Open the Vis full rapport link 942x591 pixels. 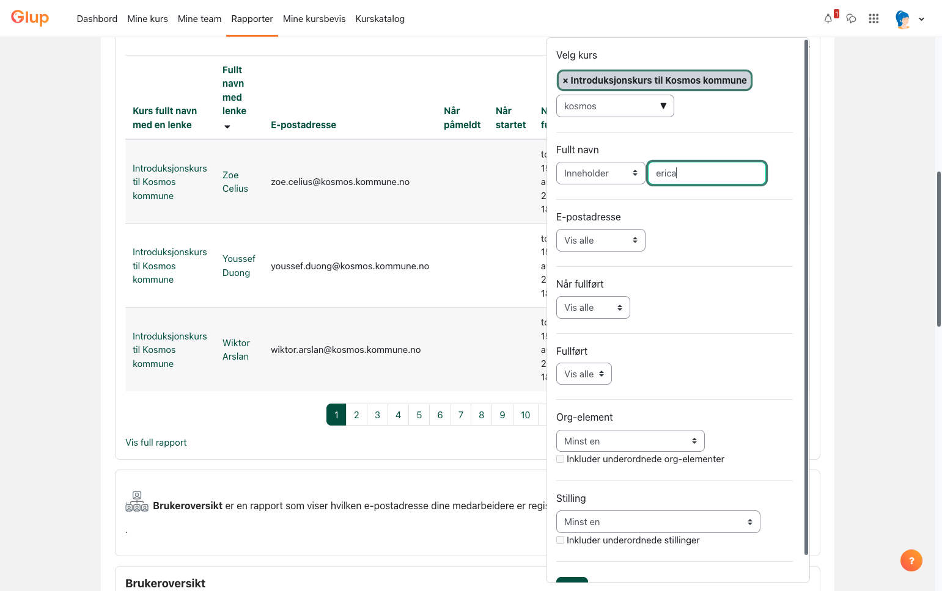pos(156,443)
